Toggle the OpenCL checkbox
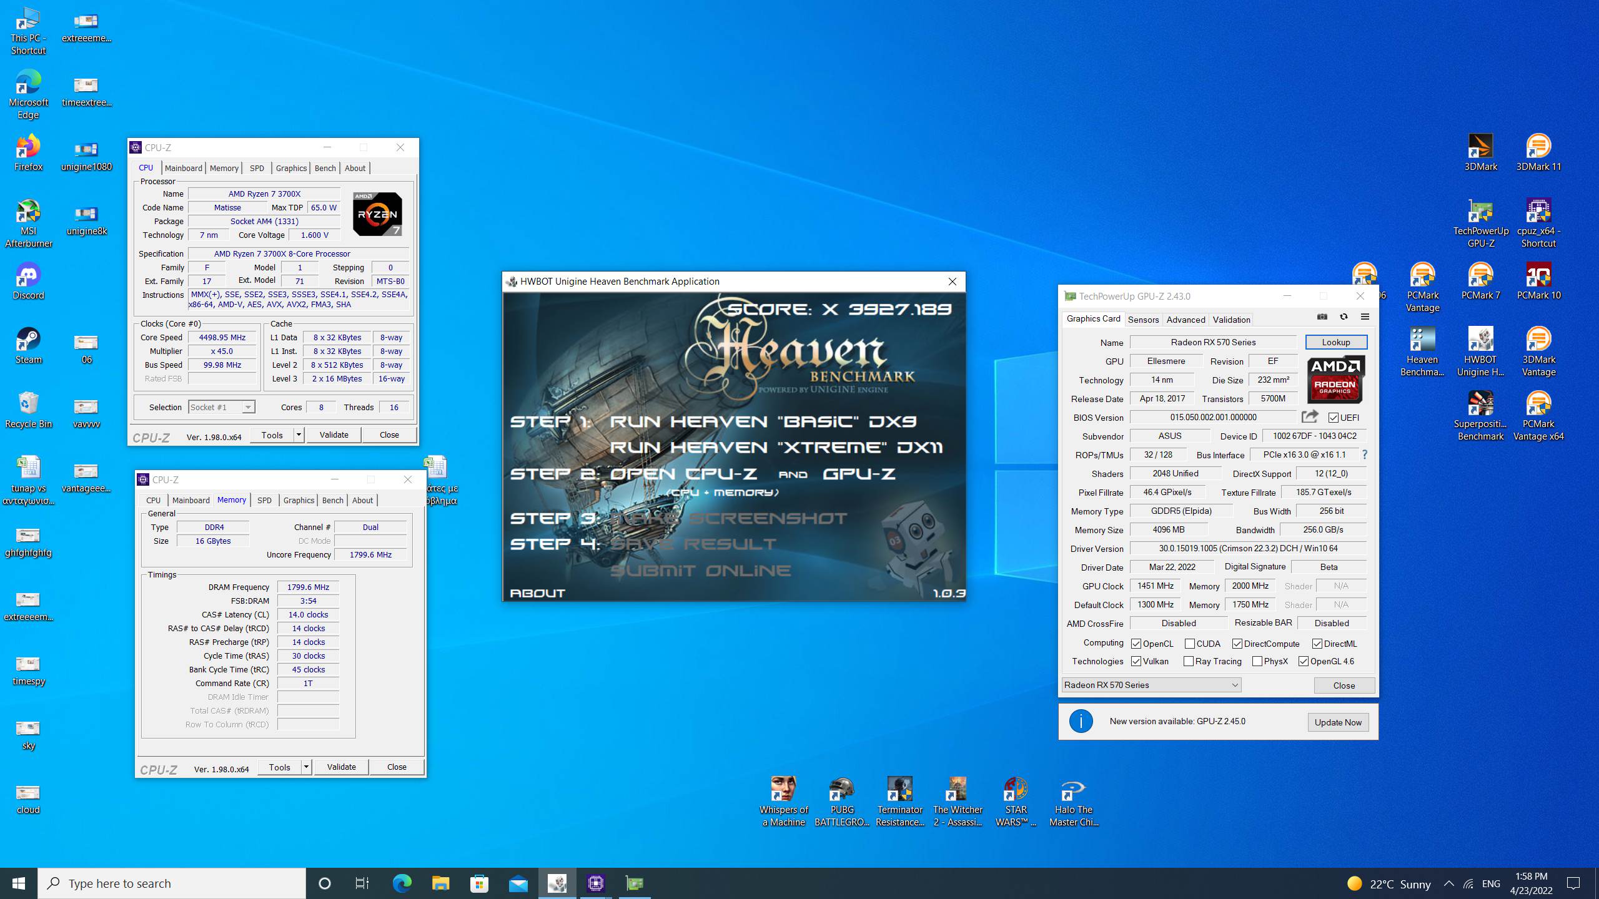Image resolution: width=1599 pixels, height=899 pixels. coord(1136,644)
